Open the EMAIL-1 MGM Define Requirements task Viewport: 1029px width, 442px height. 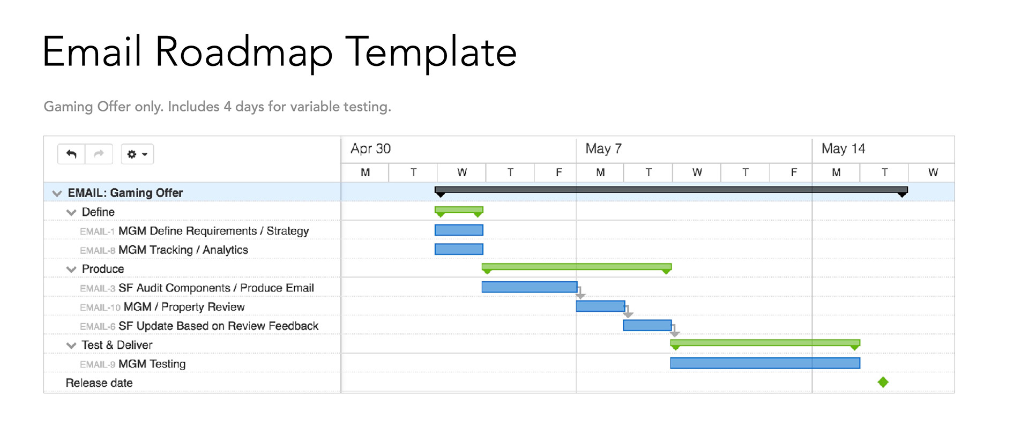213,231
